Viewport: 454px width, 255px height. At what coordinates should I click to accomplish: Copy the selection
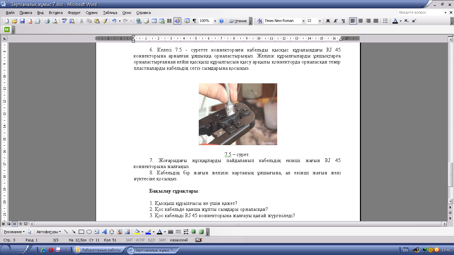tap(89, 21)
